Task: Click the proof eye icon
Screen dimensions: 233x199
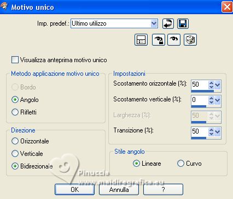Action: 174,40
